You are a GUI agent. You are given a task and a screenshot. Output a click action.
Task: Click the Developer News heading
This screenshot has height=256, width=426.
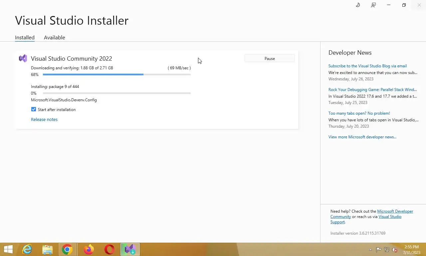350,53
